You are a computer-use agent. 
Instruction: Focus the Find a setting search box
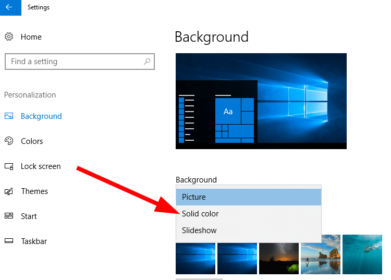pos(80,62)
